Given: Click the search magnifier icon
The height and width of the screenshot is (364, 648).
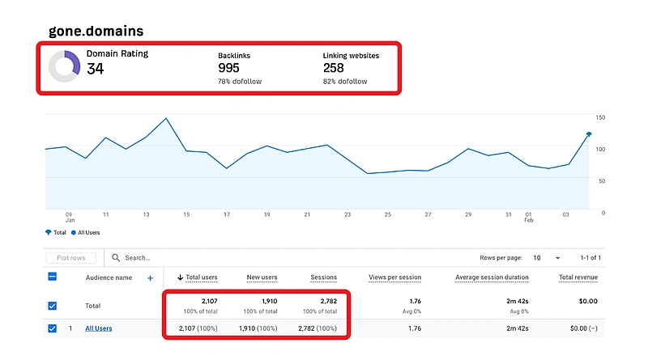Looking at the screenshot, I should coord(116,257).
